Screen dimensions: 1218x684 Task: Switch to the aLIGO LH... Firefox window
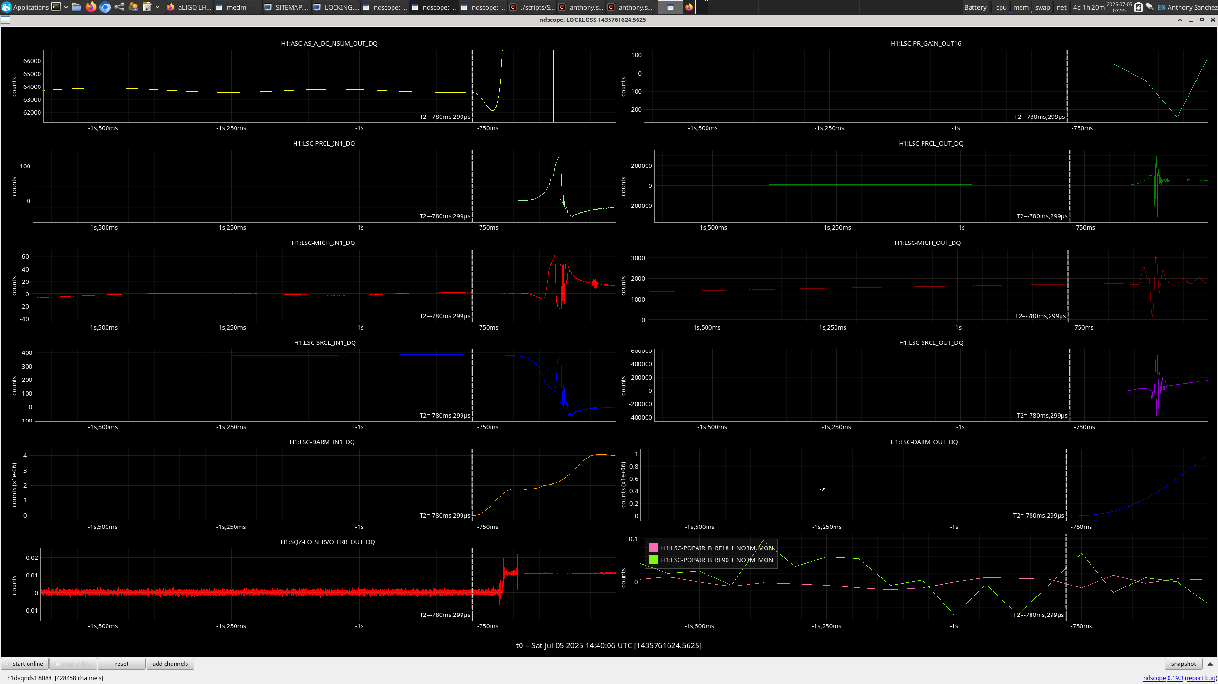[189, 7]
